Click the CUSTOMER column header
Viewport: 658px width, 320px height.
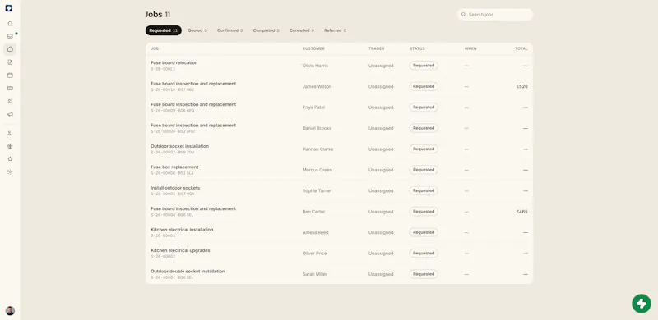[x=313, y=48]
